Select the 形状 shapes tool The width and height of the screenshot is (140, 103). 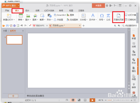click(x=50, y=17)
